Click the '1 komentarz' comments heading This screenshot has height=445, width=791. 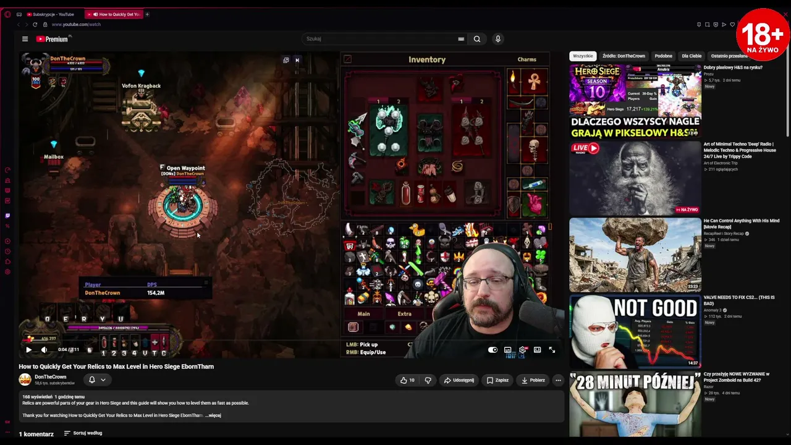pos(36,434)
